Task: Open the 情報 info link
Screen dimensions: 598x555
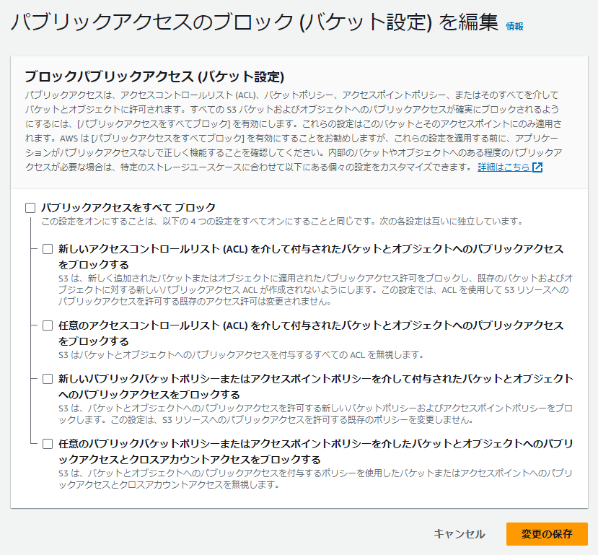Action: tap(514, 26)
